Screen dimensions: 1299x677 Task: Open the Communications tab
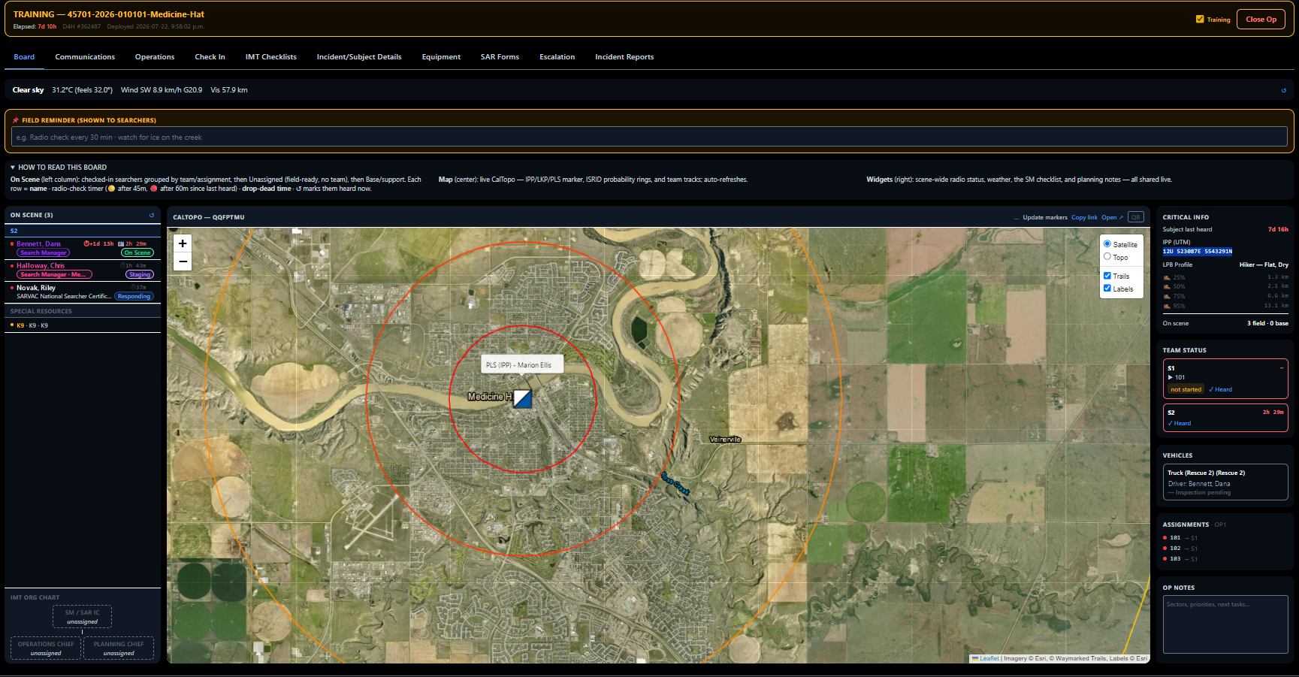tap(85, 57)
